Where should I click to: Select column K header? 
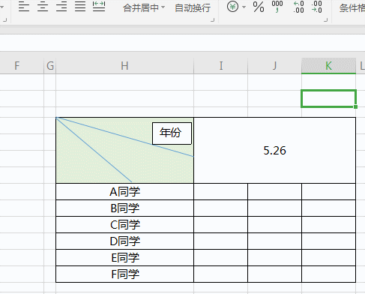pyautogui.click(x=328, y=66)
